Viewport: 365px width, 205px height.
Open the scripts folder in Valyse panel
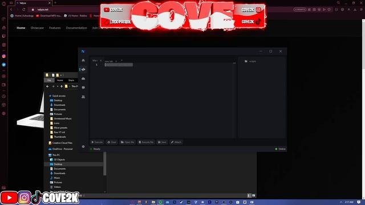click(250, 61)
